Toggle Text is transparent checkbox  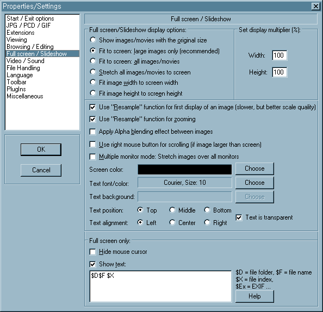239,217
